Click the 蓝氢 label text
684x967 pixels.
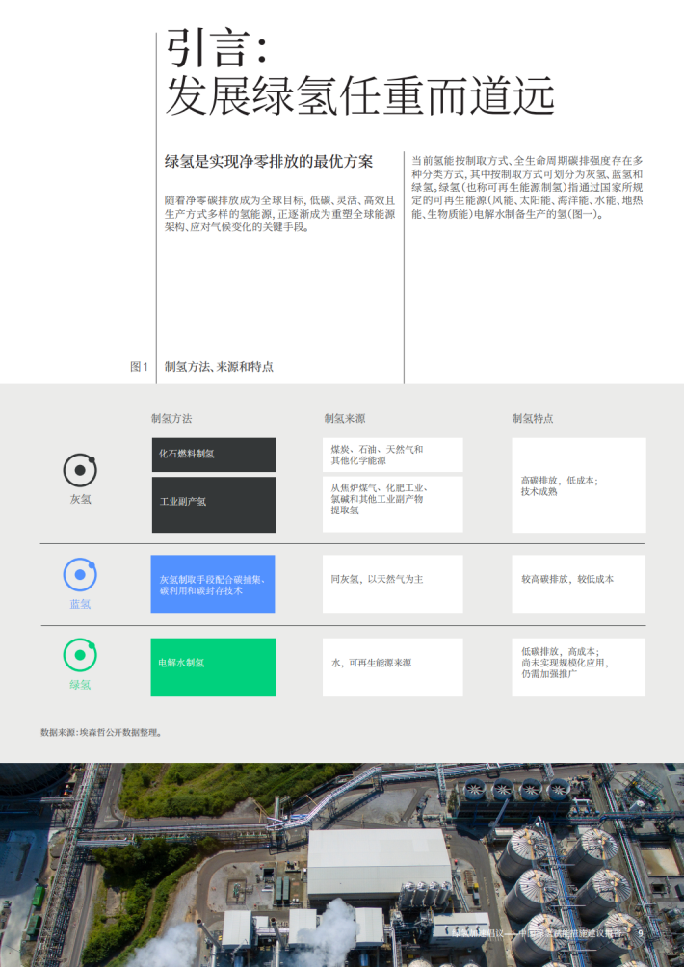pos(80,604)
